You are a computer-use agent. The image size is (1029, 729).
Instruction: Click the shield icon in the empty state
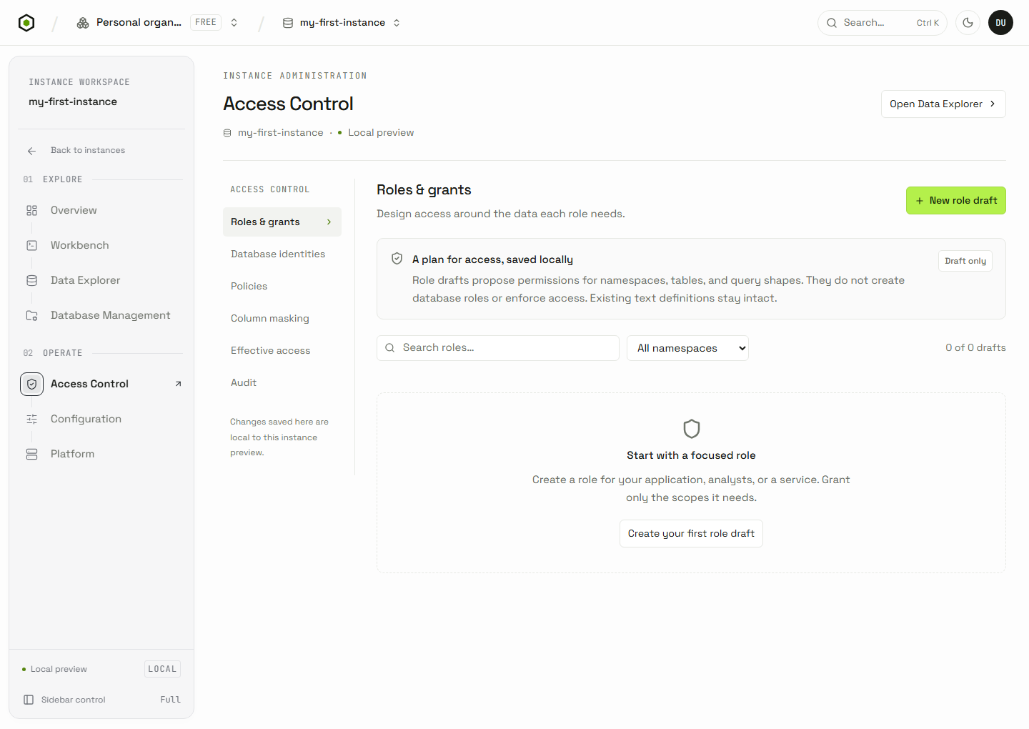(x=692, y=429)
